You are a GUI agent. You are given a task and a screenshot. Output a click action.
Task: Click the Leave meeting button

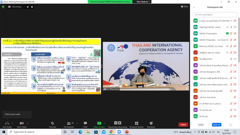pos(183,124)
